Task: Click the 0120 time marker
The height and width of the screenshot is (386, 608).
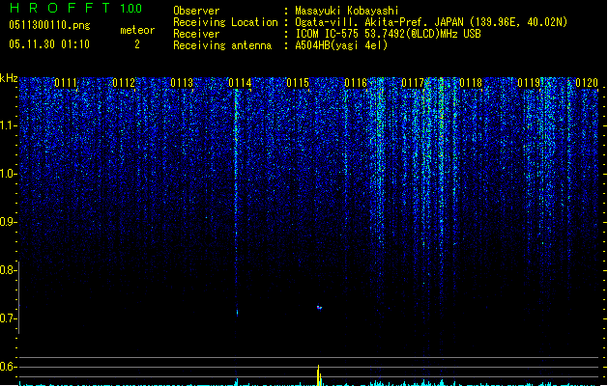Action: (587, 83)
